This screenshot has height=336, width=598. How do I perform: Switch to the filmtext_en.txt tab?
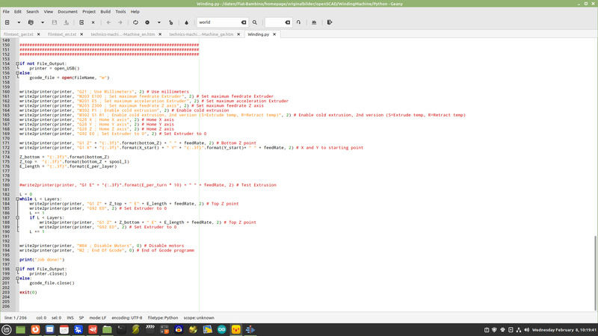(x=63, y=34)
